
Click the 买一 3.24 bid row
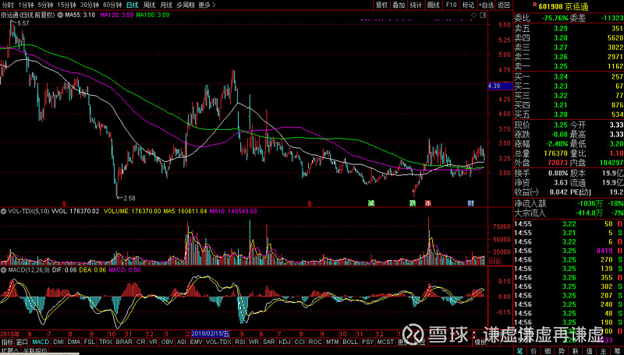tap(569, 76)
